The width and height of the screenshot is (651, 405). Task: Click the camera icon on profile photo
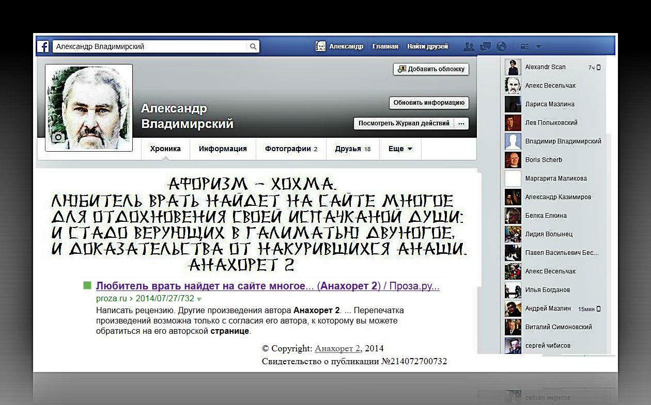point(58,137)
